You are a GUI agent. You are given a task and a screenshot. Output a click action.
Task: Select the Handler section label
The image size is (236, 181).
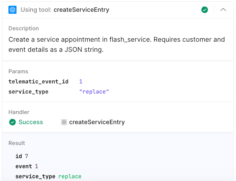click(x=19, y=112)
